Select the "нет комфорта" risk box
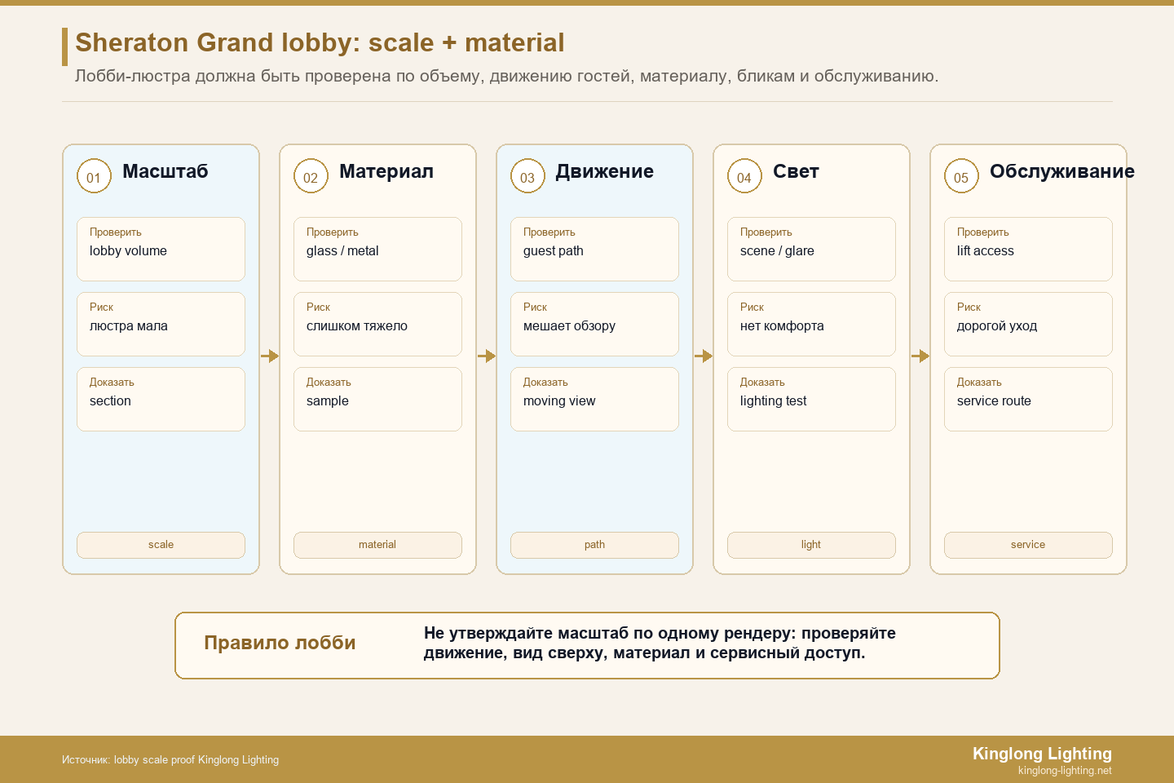This screenshot has width=1174, height=783. pyautogui.click(x=811, y=324)
